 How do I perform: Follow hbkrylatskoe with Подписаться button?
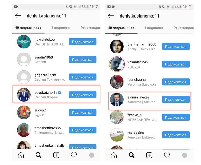(x=83, y=42)
